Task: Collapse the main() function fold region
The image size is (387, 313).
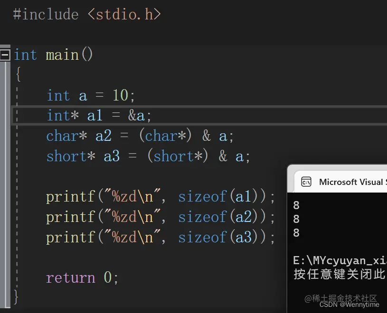Action: [x=5, y=55]
